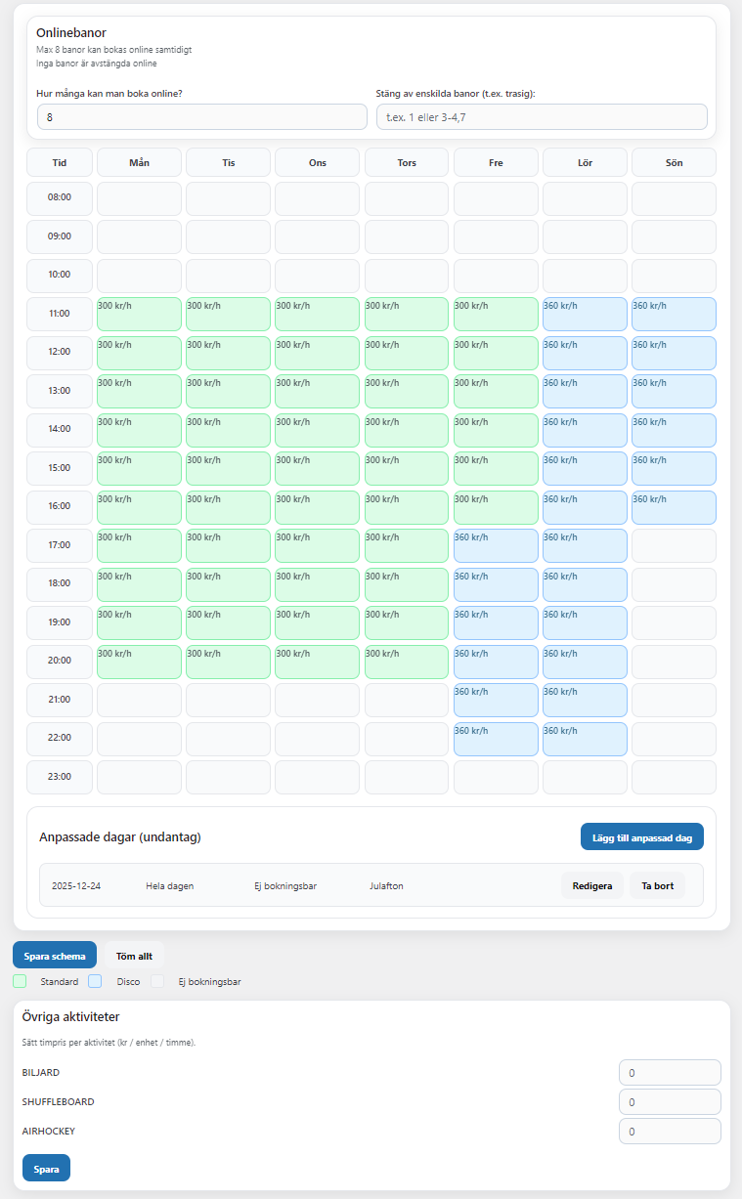Toggle the empty Sunday 17:00 slot
Image resolution: width=742 pixels, height=1199 pixels.
tap(674, 545)
